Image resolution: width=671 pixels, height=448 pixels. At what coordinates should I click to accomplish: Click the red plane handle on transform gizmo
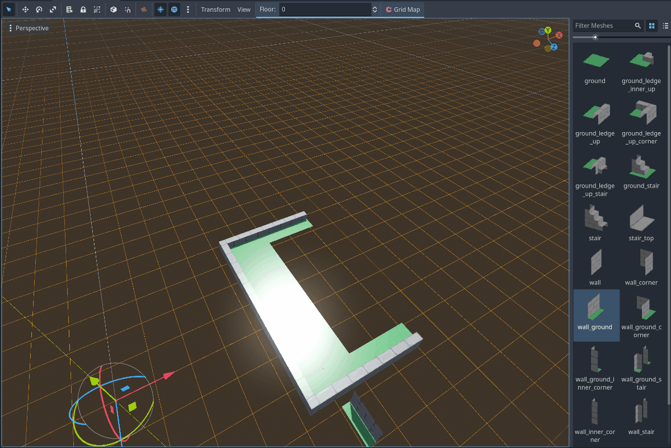click(112, 409)
